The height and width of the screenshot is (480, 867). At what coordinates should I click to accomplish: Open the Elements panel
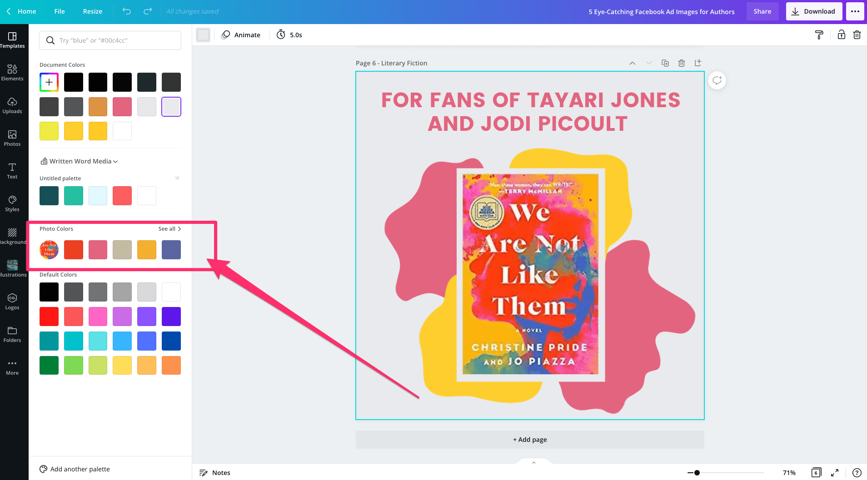(x=12, y=73)
